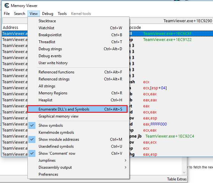Screen dimensions: 213x183
Task: Select the row with operands eax,ecx
Action: pos(171,142)
